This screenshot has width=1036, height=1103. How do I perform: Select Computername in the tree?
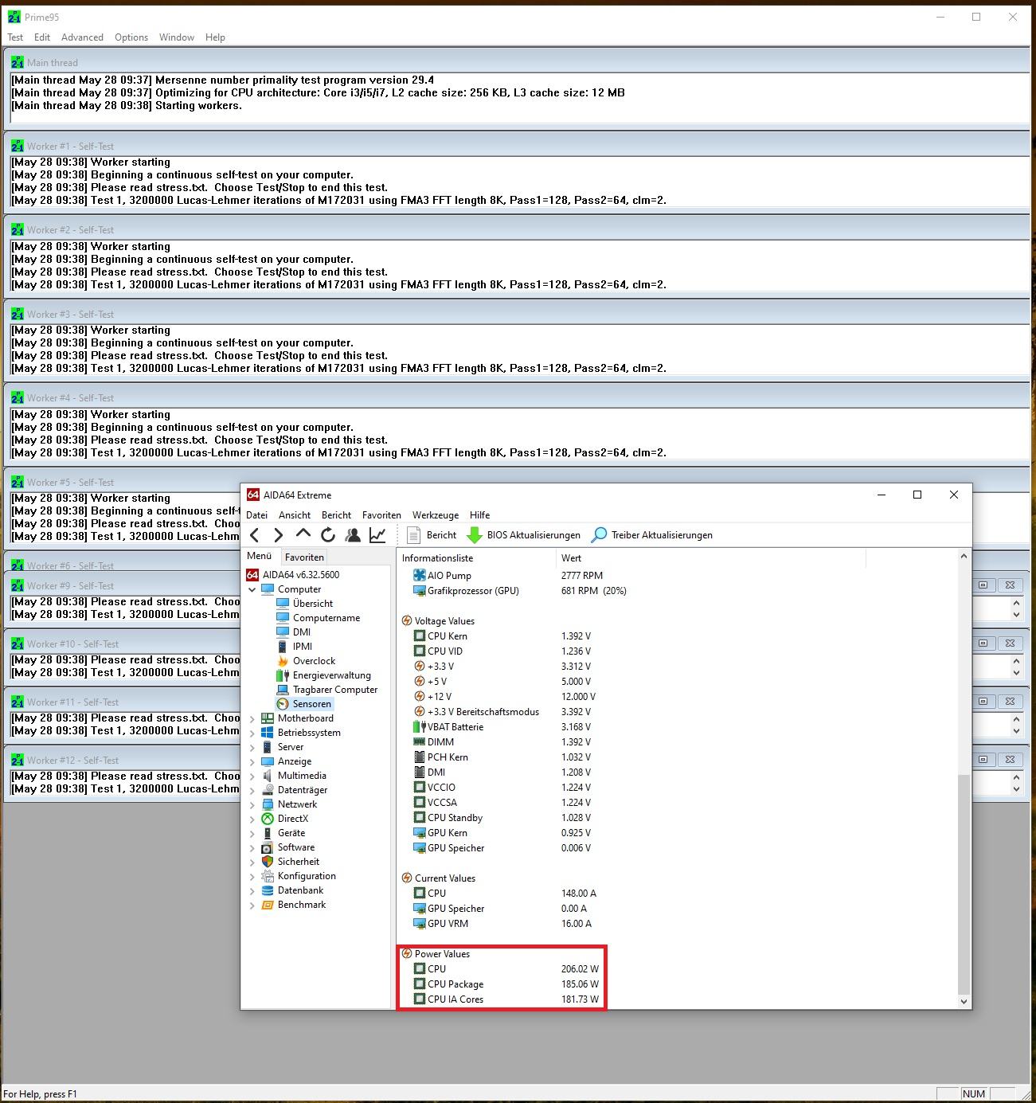pyautogui.click(x=318, y=618)
